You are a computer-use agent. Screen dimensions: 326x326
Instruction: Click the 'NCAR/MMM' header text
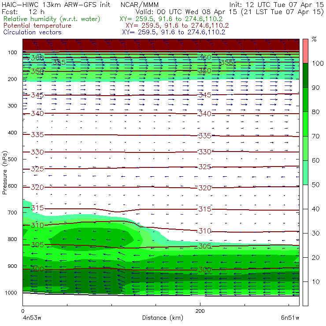coord(140,4)
